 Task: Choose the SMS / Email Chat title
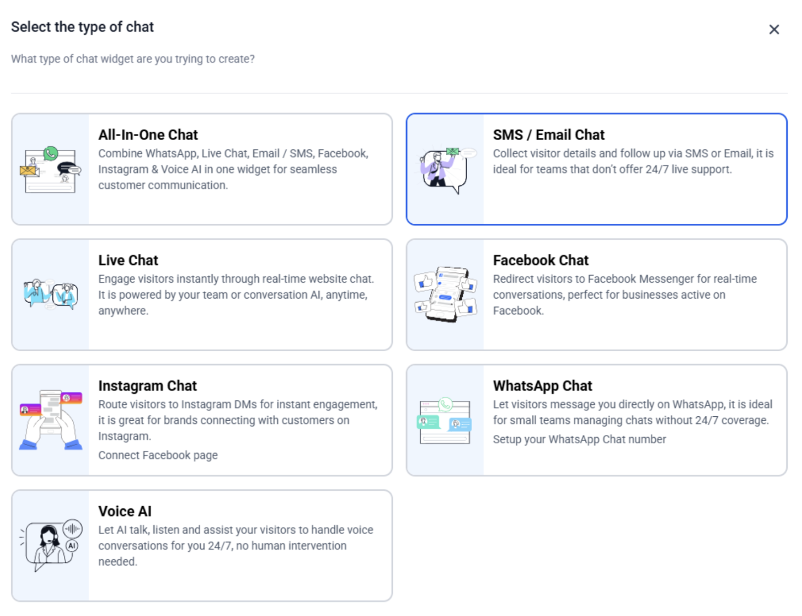click(548, 135)
